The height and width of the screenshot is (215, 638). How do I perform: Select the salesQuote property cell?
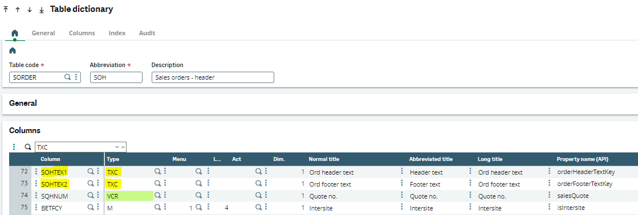(x=573, y=196)
